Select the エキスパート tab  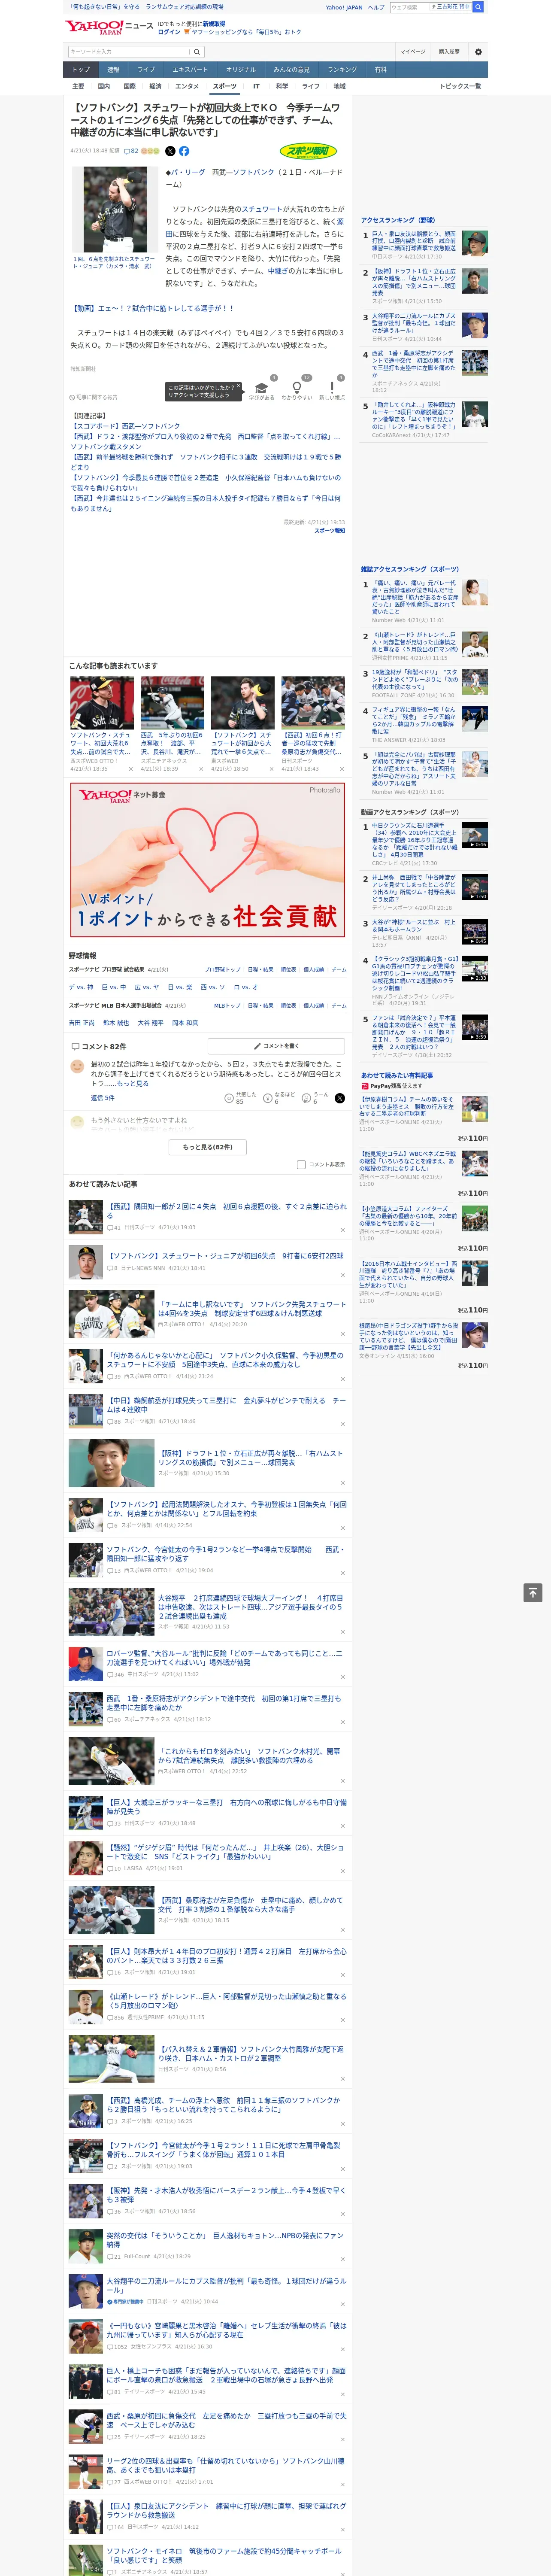click(190, 70)
